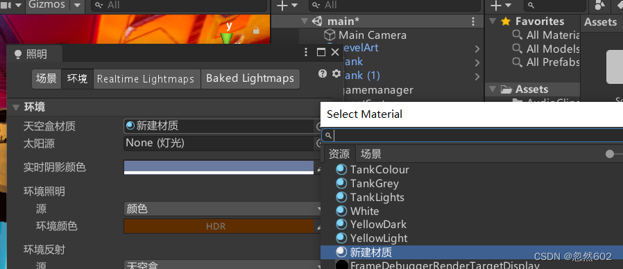Open the All Materials saved search
Viewport: 623px width, 269px height.
tap(552, 35)
